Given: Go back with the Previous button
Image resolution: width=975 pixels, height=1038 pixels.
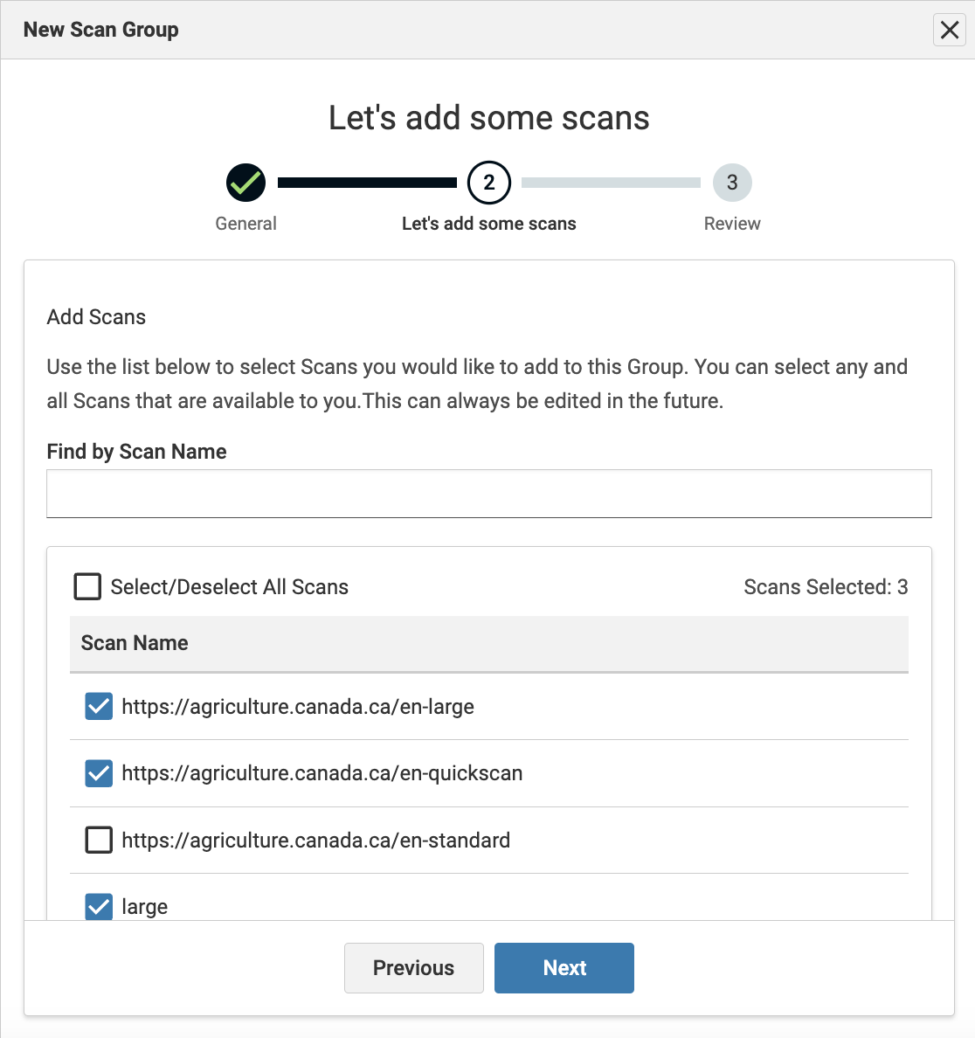Looking at the screenshot, I should point(413,968).
